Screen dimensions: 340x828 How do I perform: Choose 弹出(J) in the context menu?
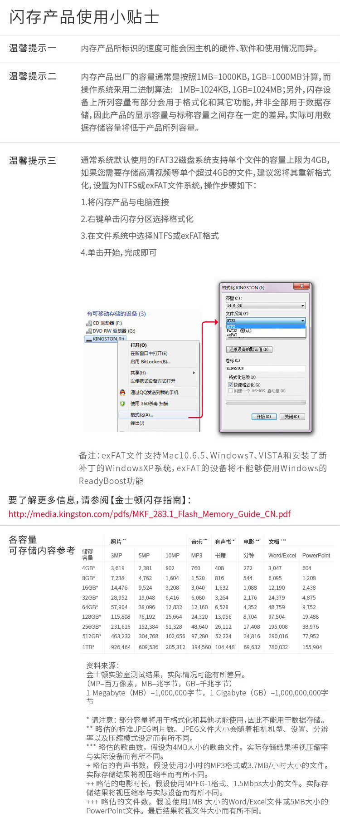tap(137, 423)
